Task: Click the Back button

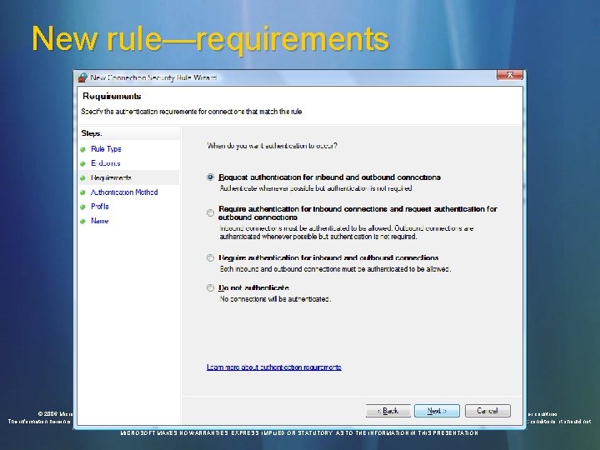Action: click(388, 411)
